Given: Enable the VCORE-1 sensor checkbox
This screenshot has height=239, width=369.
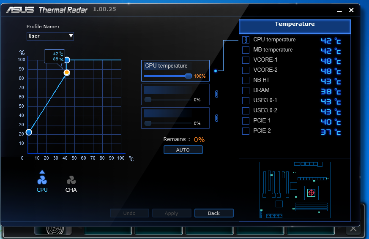Looking at the screenshot, I should (246, 60).
